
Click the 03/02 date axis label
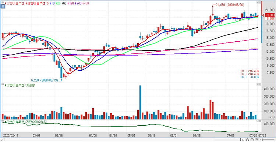(x=36, y=136)
